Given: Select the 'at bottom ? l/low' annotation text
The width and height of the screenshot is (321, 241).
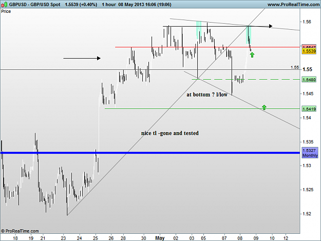Looking at the screenshot, I should coord(207,95).
